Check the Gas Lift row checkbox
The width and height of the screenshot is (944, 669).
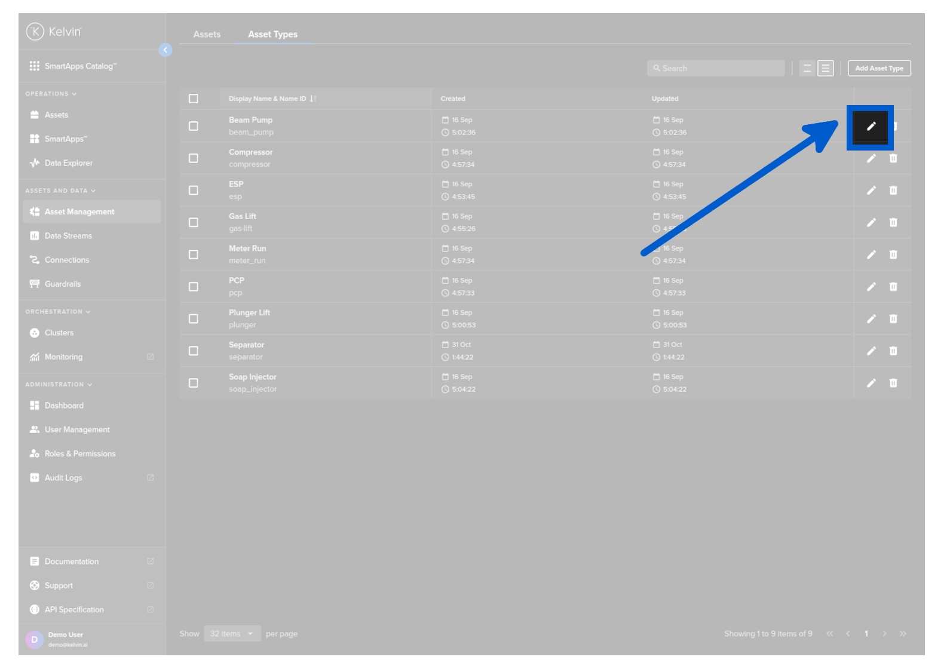coord(194,223)
